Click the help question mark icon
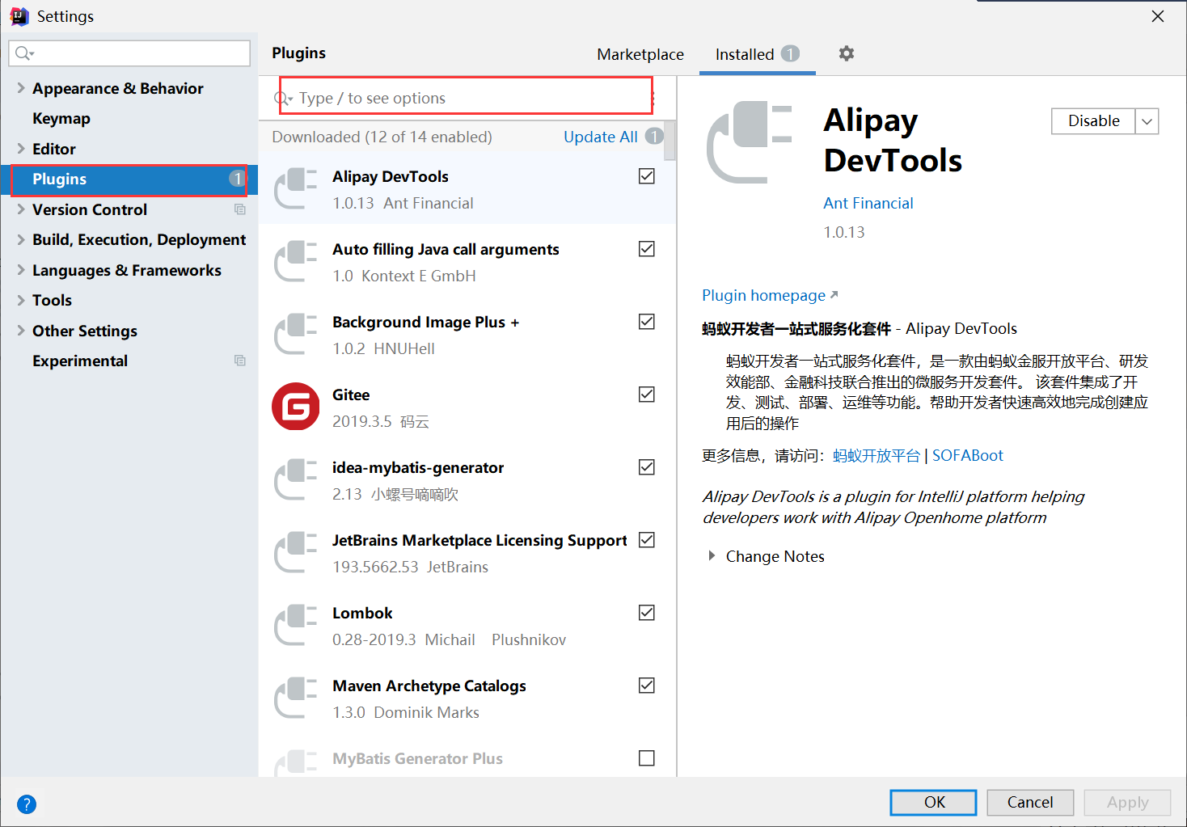1187x827 pixels. coord(27,804)
